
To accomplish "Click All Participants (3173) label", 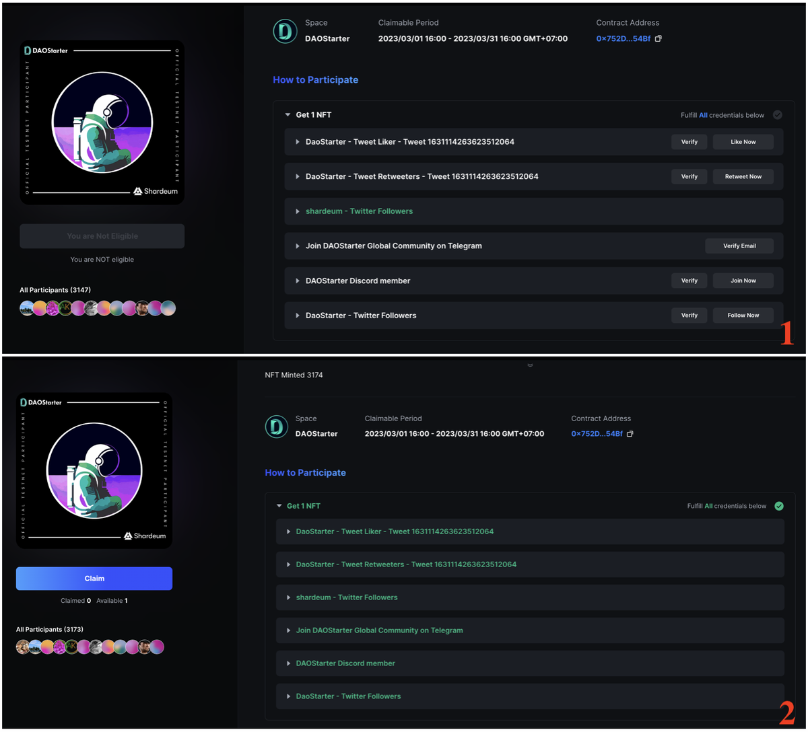I will tap(49, 629).
